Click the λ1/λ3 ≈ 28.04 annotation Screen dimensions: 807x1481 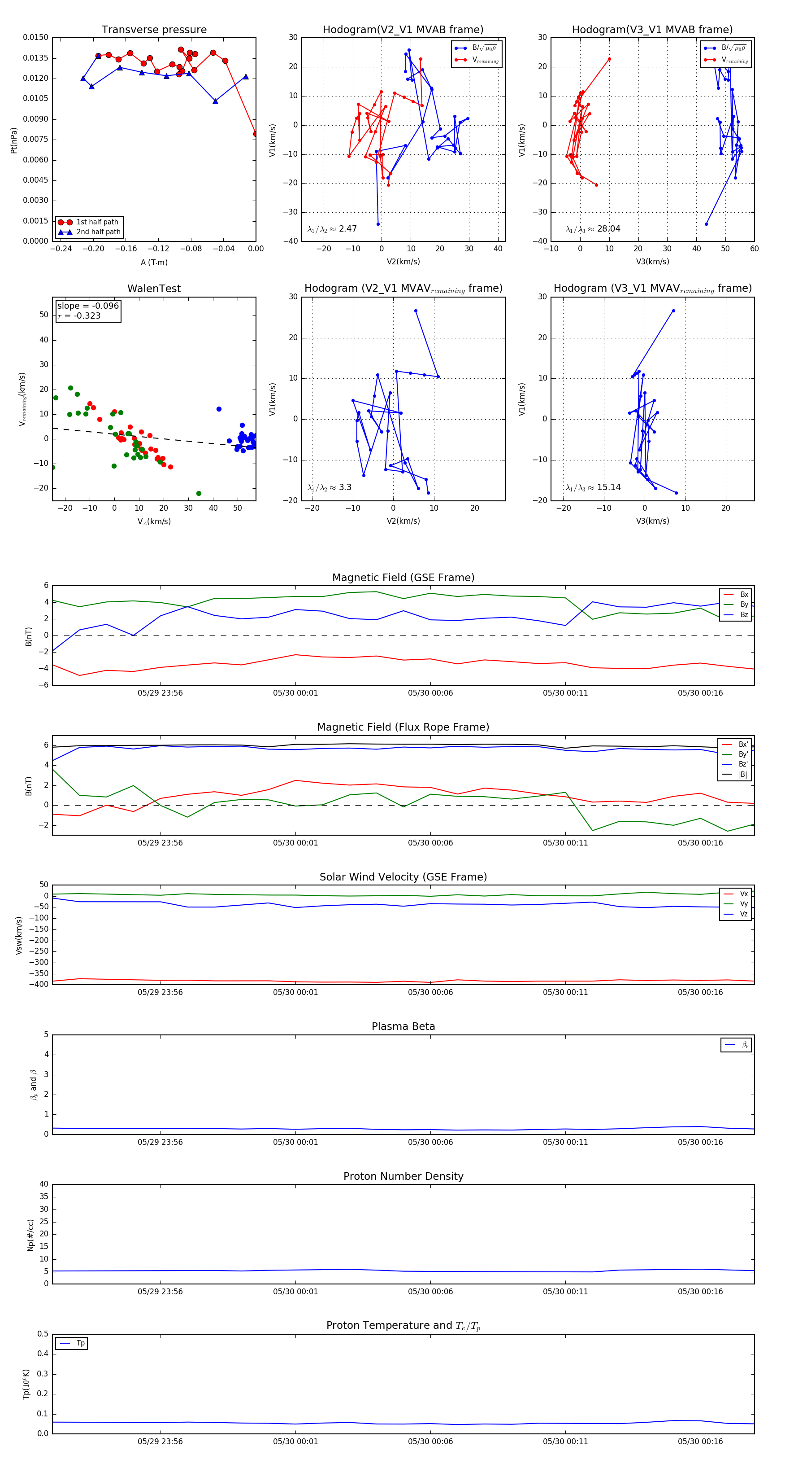(593, 229)
